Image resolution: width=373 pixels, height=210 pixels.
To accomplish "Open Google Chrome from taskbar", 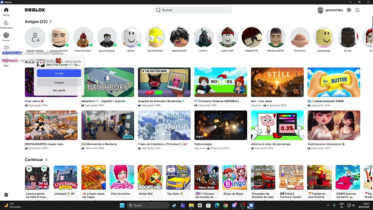I will click(x=226, y=205).
